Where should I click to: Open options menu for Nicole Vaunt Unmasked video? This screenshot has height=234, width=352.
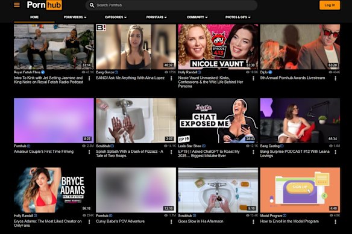click(x=253, y=78)
